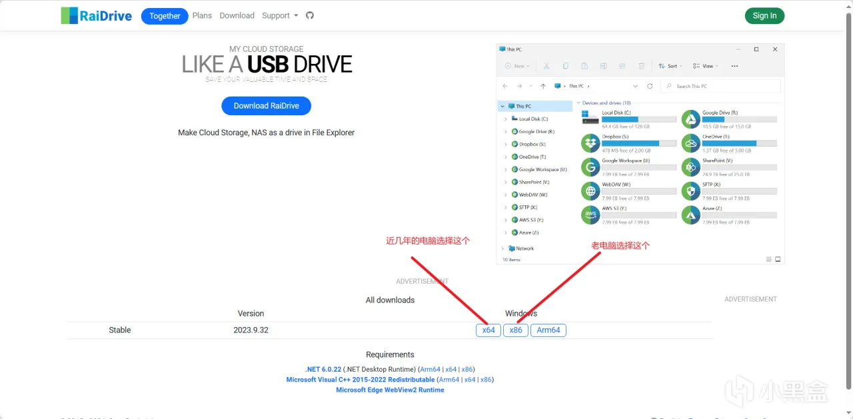This screenshot has width=853, height=419.
Task: Open the Download nav item
Action: [x=237, y=15]
